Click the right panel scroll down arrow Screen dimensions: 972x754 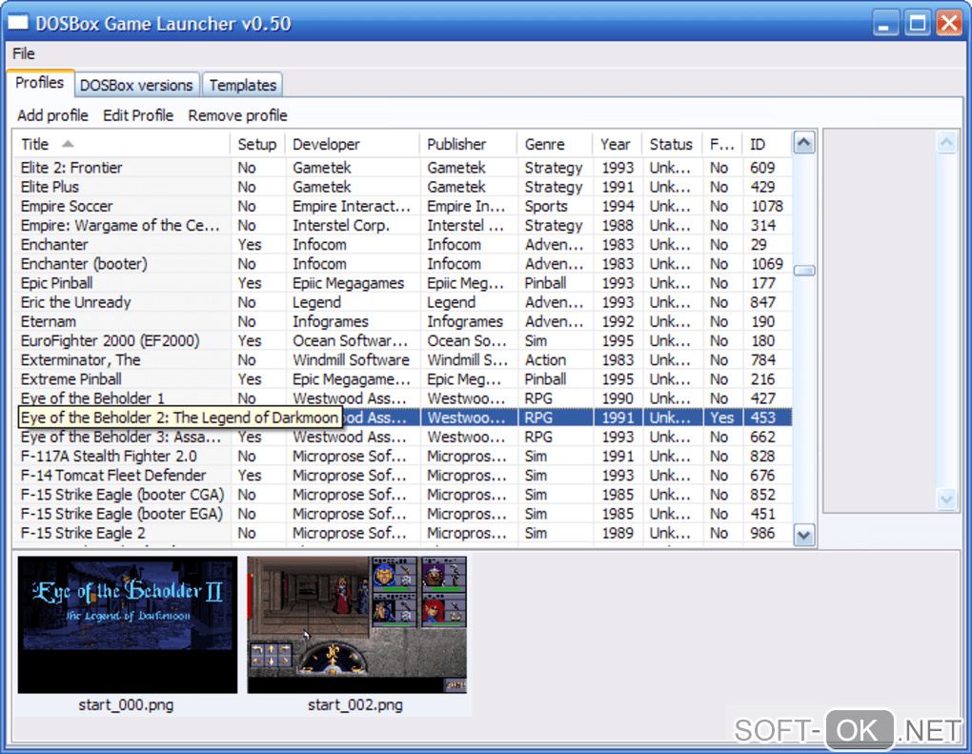tap(946, 499)
